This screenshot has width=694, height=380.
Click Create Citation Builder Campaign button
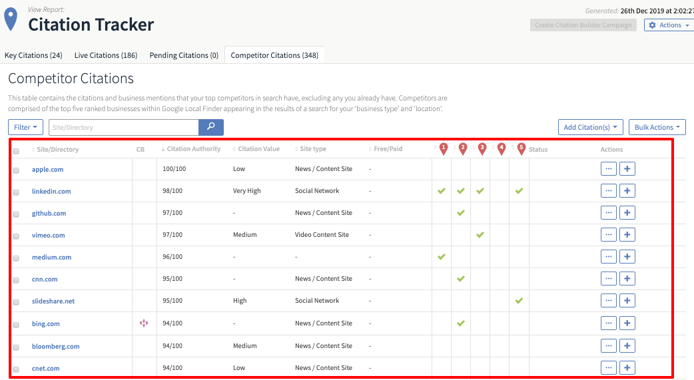(x=583, y=25)
